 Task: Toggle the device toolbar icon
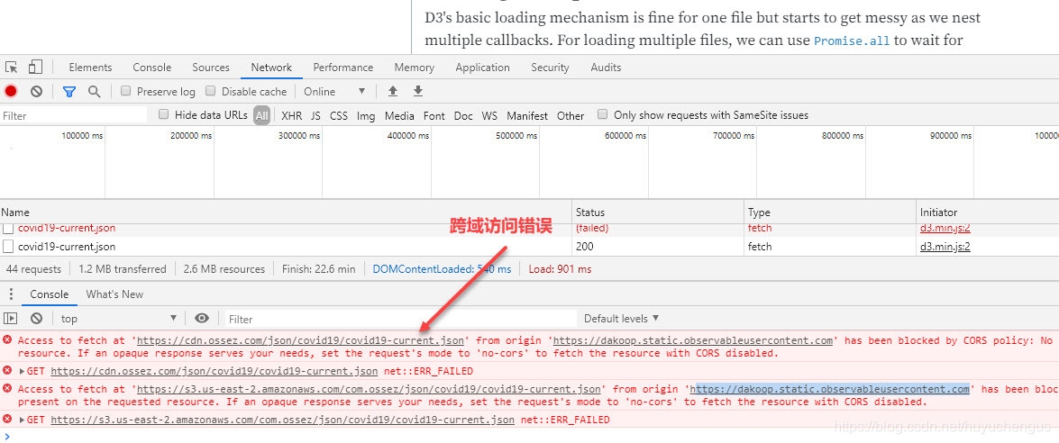(x=35, y=68)
